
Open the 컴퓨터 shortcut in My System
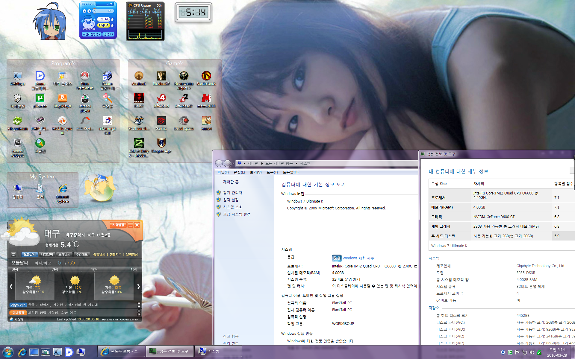[x=17, y=191]
